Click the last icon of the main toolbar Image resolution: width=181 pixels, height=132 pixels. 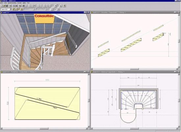coord(65,6)
